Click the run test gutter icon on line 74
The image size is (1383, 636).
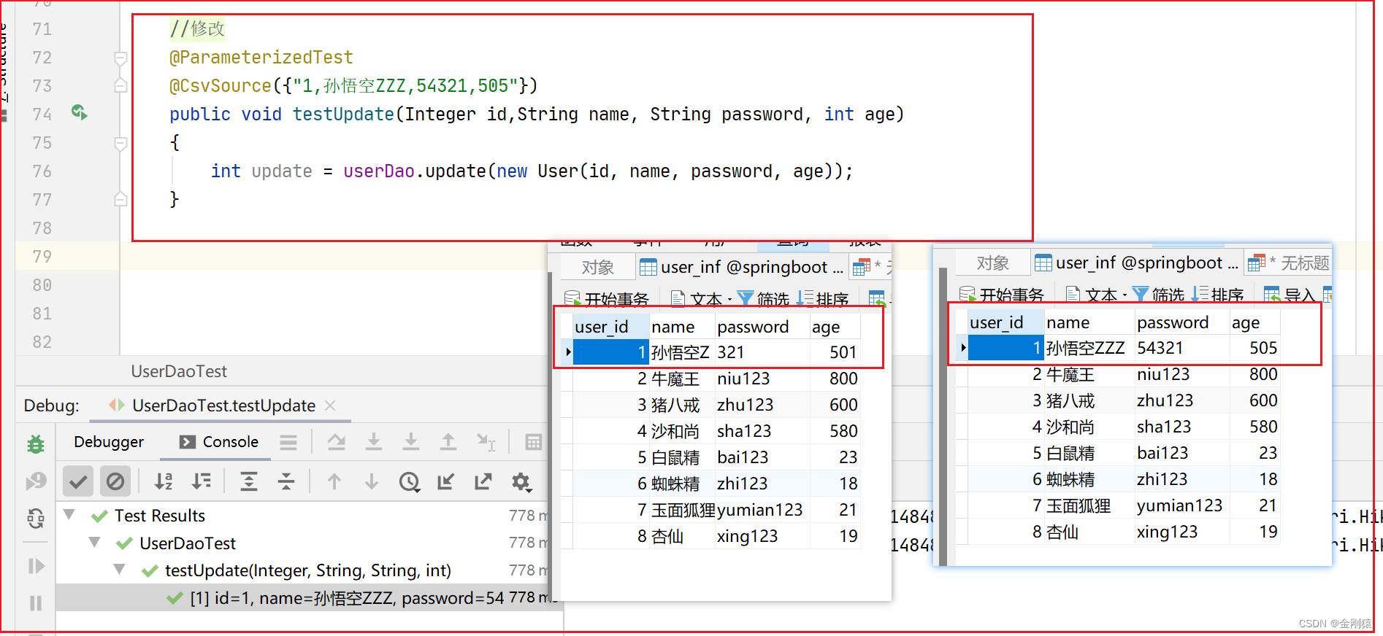79,112
